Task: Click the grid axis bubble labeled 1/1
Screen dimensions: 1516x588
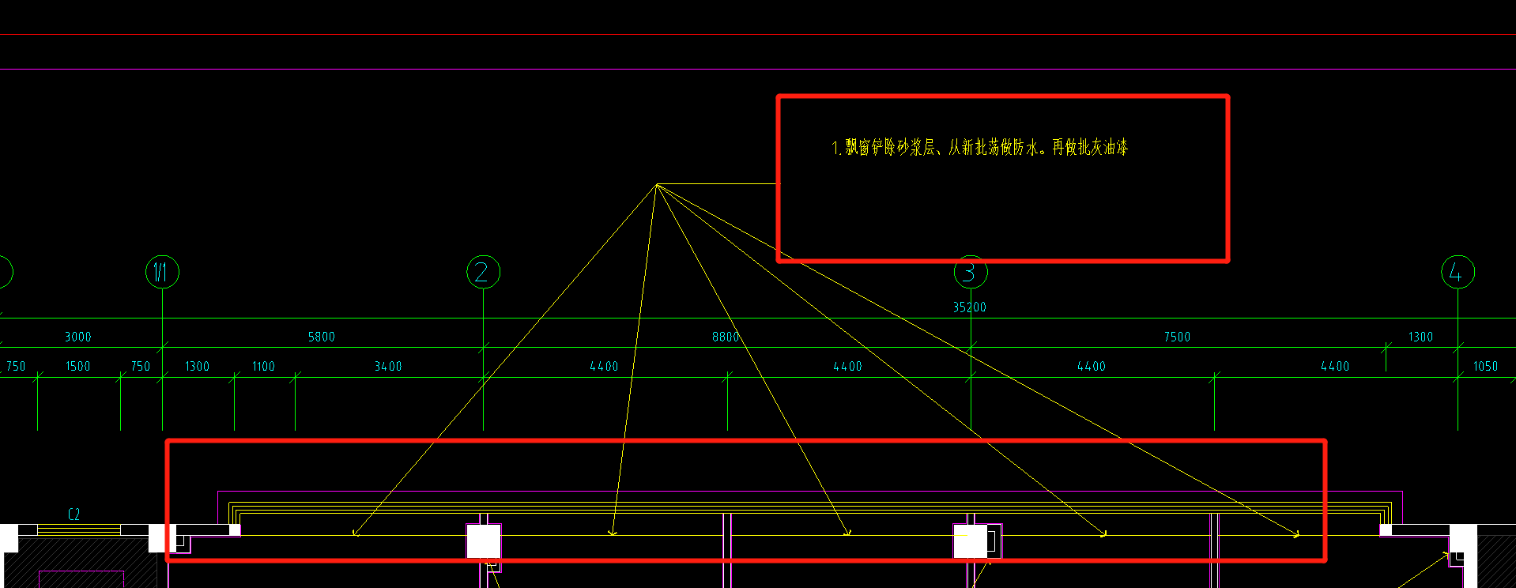Action: (x=162, y=272)
